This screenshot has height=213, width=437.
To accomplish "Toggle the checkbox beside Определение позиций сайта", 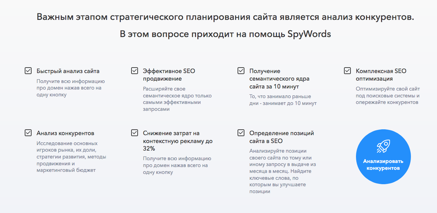I will tap(241, 133).
